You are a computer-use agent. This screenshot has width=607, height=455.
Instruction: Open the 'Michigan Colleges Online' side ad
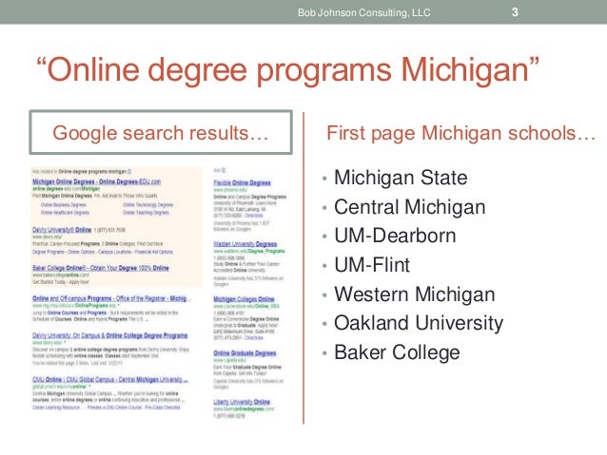pyautogui.click(x=244, y=299)
